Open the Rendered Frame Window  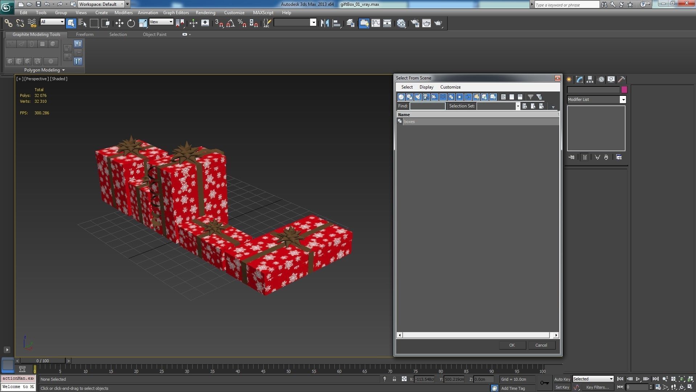coord(427,23)
